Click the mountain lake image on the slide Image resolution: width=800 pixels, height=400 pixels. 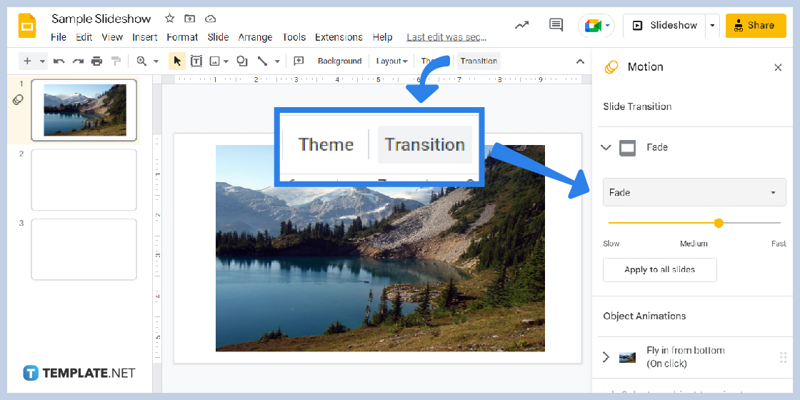pyautogui.click(x=380, y=248)
